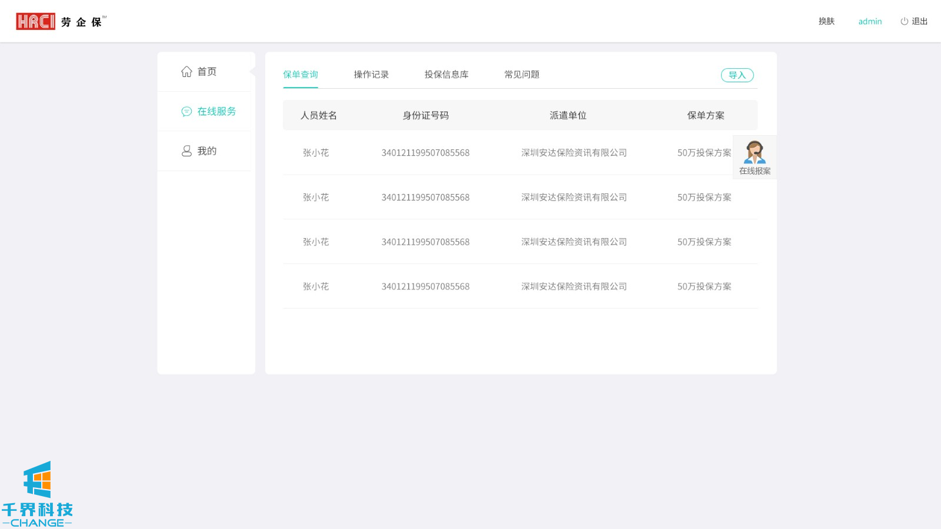Screen dimensions: 941x529
Task: Open the 操作记录 tab
Action: [x=371, y=75]
